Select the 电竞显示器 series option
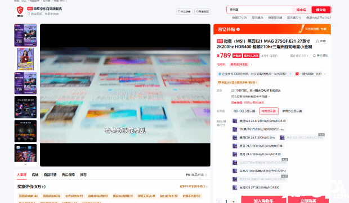Image resolution: width=349 pixels, height=203 pixels. tap(269, 111)
